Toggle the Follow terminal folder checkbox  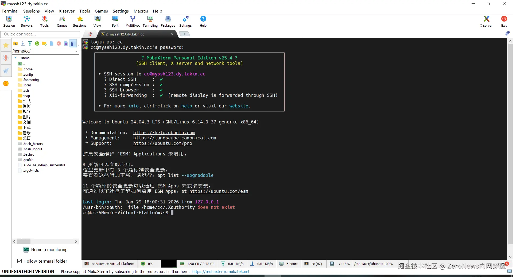click(x=20, y=261)
